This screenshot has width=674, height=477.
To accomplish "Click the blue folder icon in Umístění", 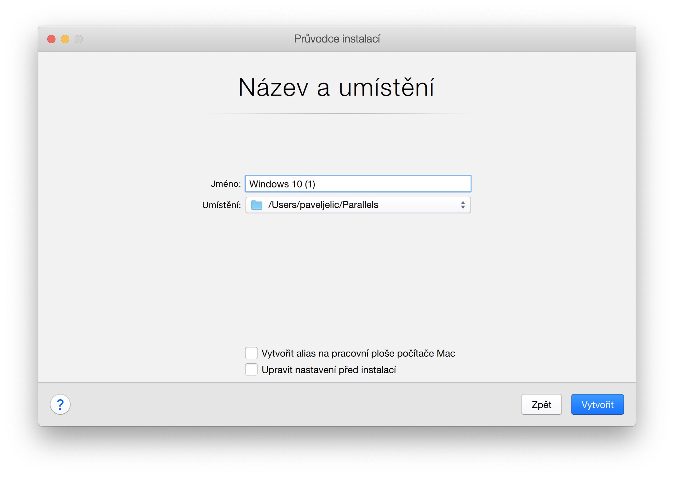I will click(257, 205).
